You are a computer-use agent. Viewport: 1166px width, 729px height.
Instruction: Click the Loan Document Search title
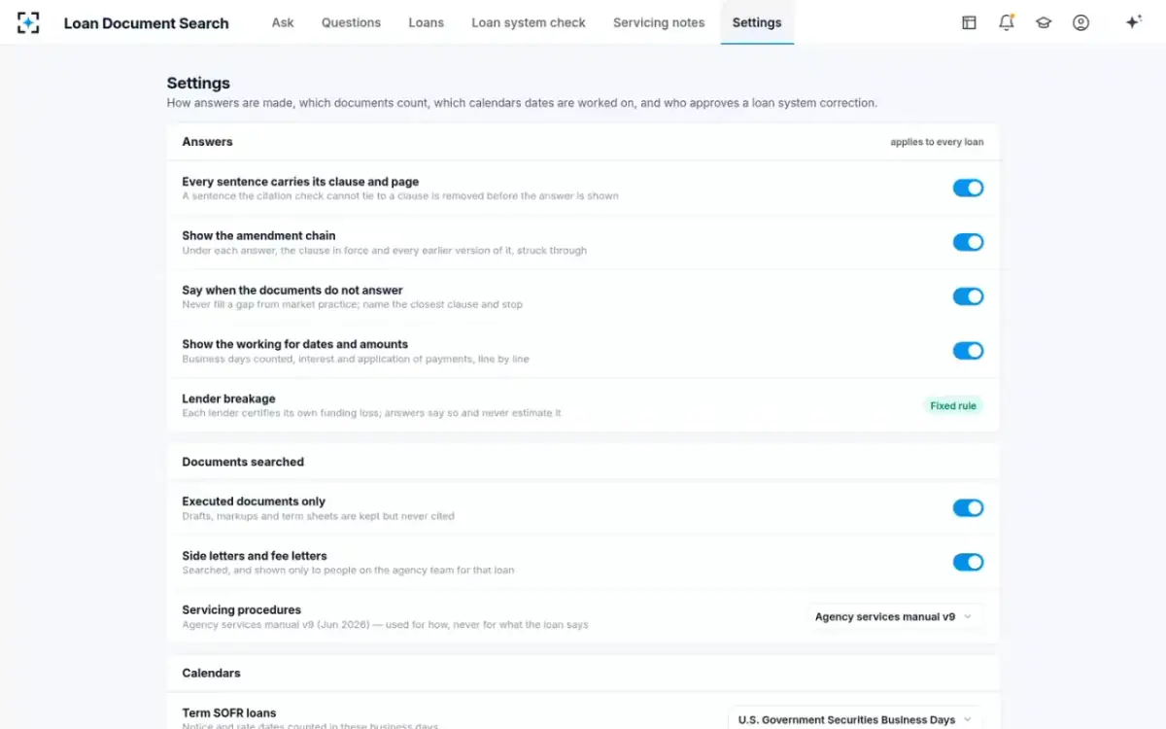coord(147,23)
